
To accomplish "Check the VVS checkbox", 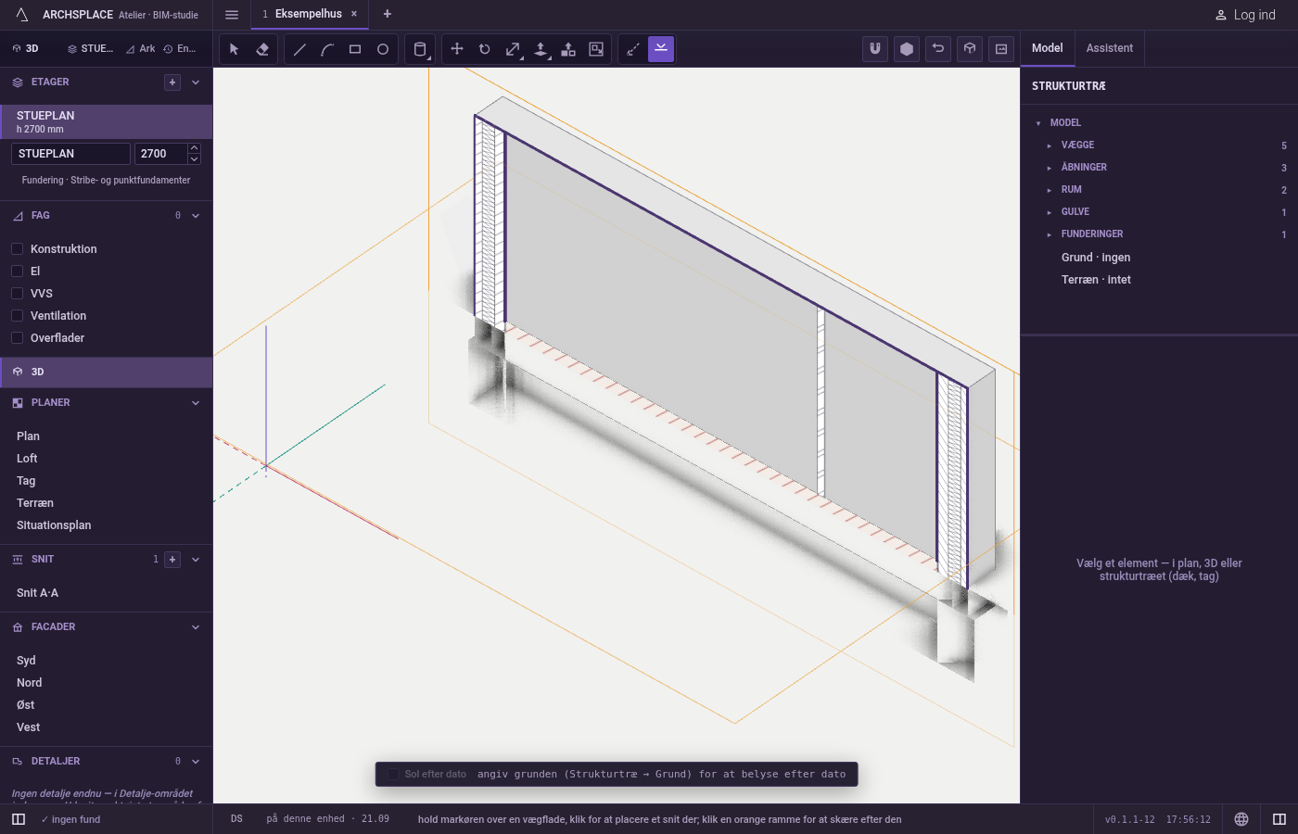I will click(x=17, y=293).
